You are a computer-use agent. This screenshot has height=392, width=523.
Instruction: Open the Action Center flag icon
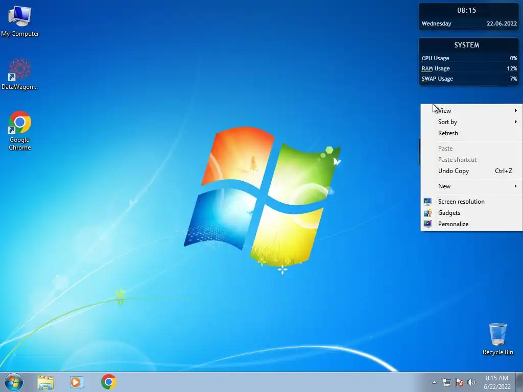tap(459, 382)
